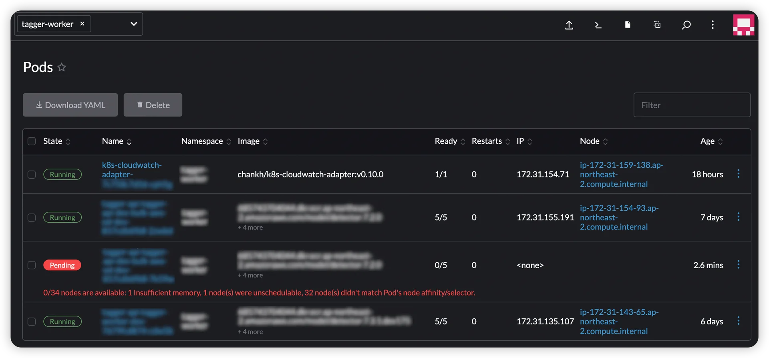Click the copy kubeconfig to clipboard icon
This screenshot has height=358, width=769.
657,25
